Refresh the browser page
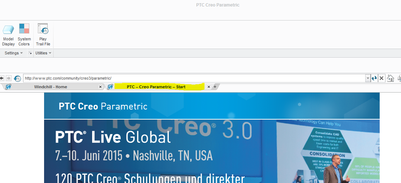Screen dimensions: 401x183 (374, 78)
